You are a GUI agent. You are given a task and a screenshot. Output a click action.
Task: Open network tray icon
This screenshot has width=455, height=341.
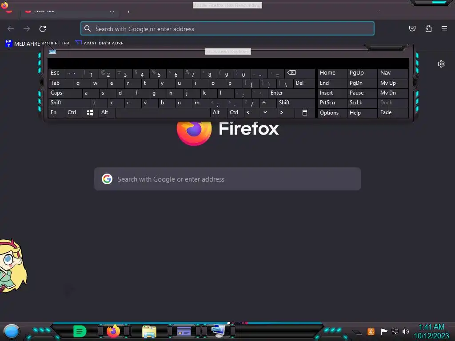pos(395,331)
